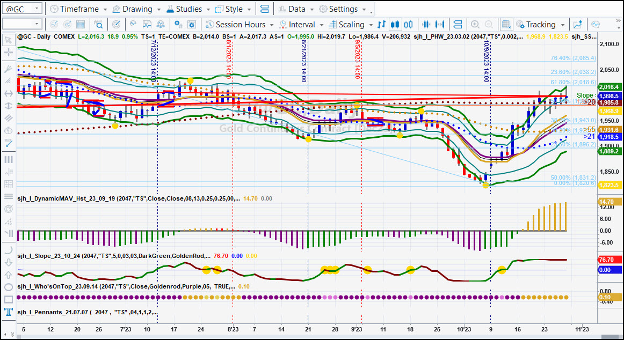624x340 pixels.
Task: Click the wide bar spacing icon
Action: click(440, 25)
